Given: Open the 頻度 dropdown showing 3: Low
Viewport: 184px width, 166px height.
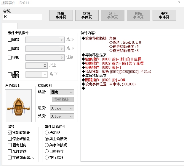Looking at the screenshot, I should [62, 116].
